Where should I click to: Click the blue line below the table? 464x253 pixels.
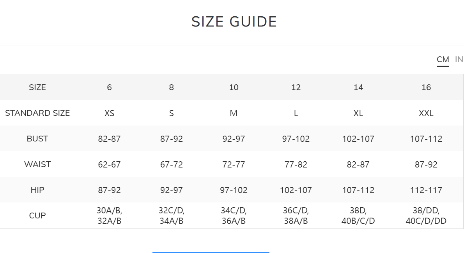point(211,252)
